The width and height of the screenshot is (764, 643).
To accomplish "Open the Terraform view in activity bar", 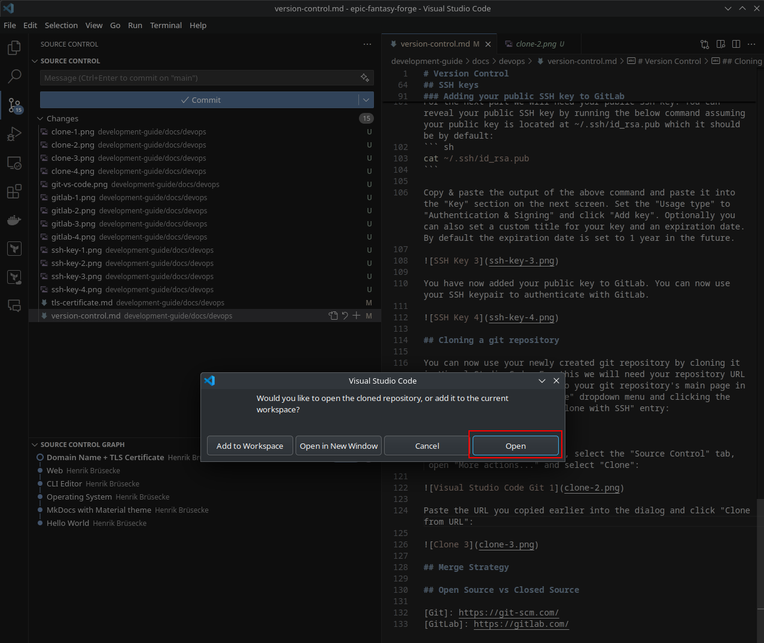I will point(14,248).
